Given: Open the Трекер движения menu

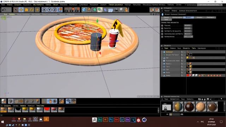Looking at the screenshot, I should [x=115, y=5].
